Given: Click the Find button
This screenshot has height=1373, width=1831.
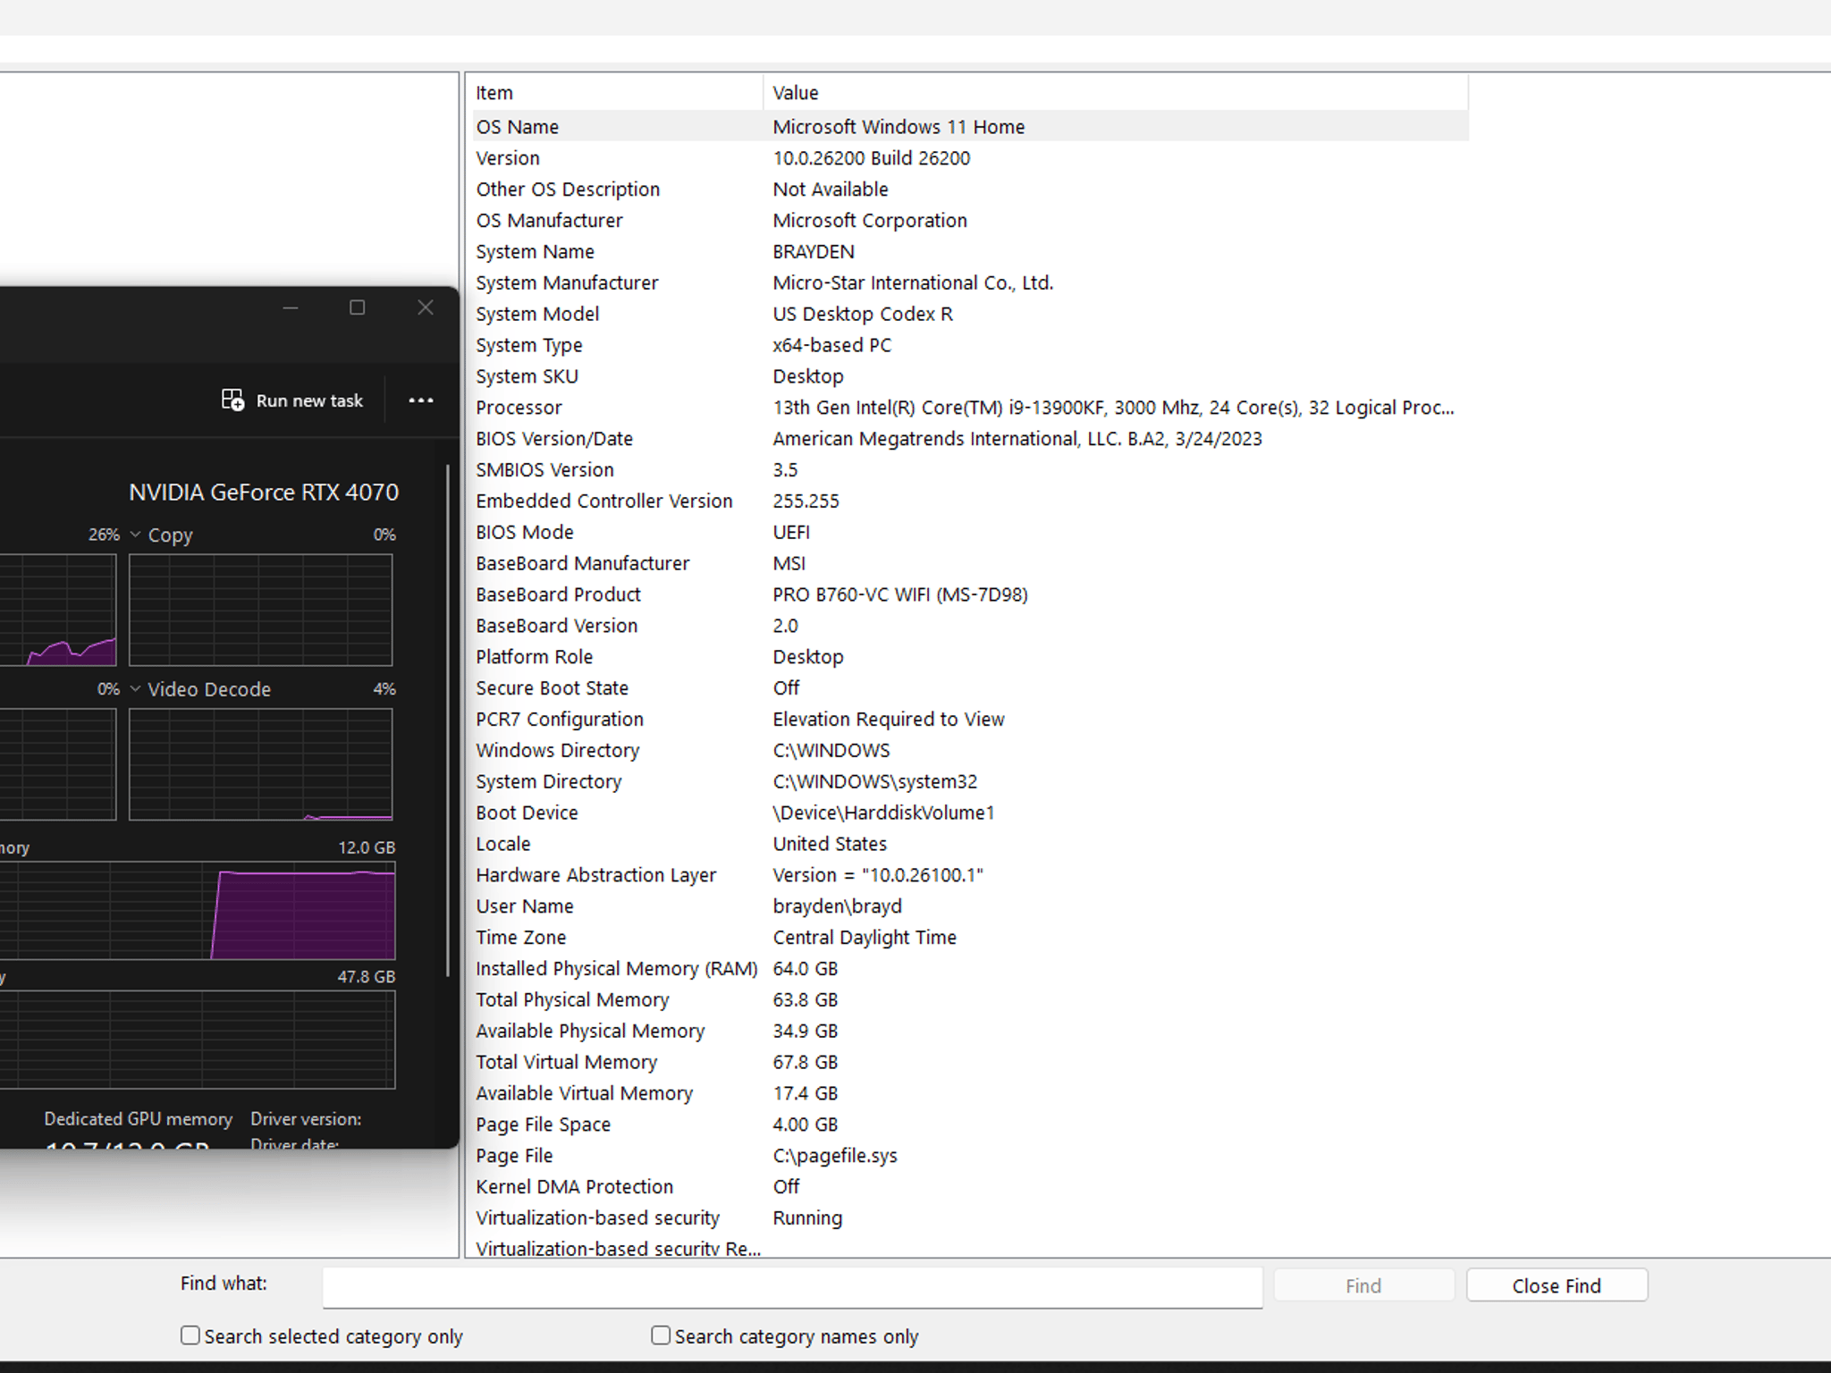Looking at the screenshot, I should (x=1363, y=1285).
